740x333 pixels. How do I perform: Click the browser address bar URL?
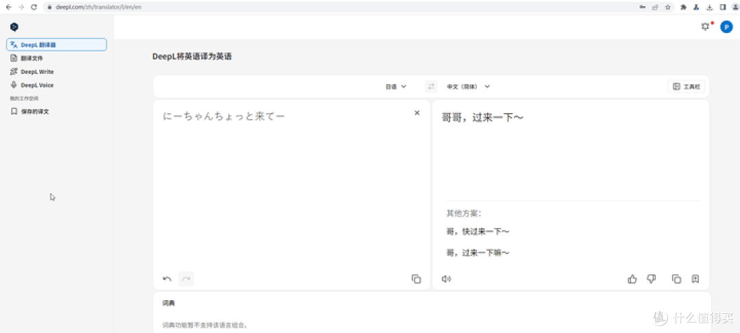pos(99,7)
